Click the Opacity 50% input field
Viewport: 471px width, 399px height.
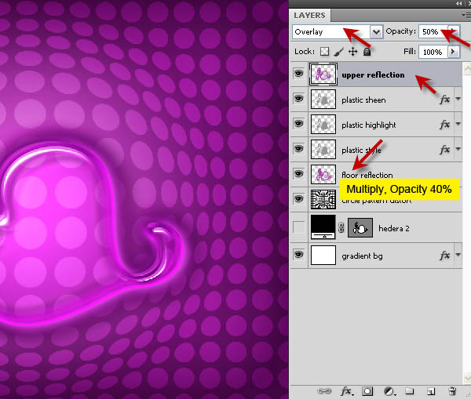click(x=430, y=32)
